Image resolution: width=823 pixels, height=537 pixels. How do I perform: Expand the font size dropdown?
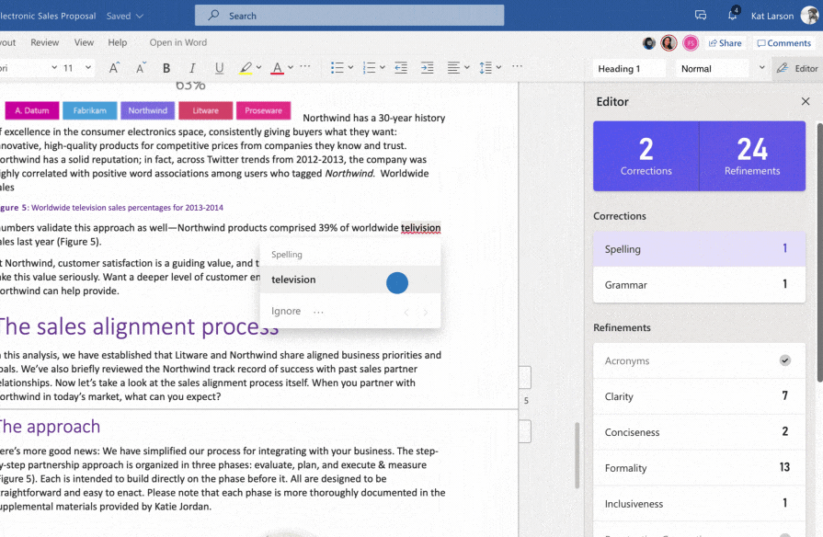88,68
